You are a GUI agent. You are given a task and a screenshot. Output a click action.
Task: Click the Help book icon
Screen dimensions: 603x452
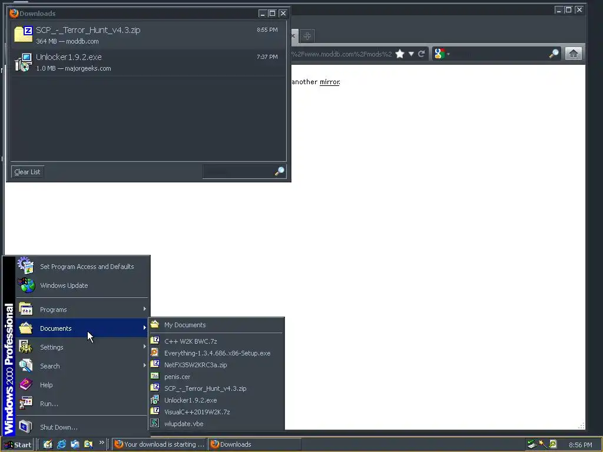coord(26,384)
